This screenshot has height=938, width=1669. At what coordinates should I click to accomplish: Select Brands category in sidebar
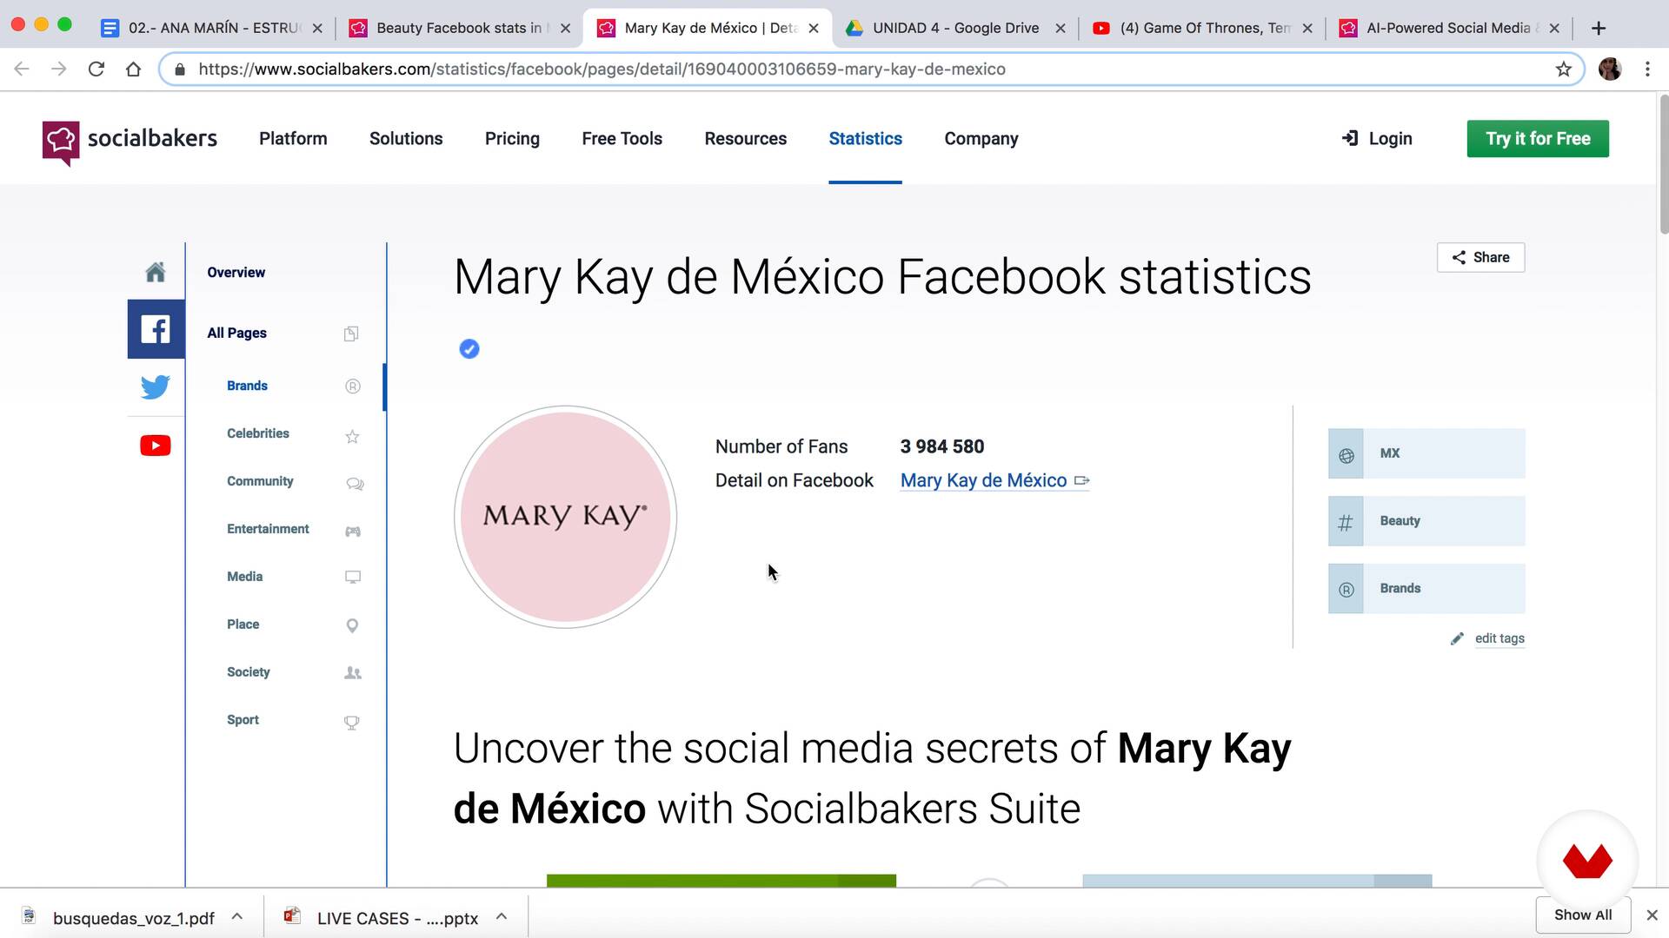click(247, 386)
